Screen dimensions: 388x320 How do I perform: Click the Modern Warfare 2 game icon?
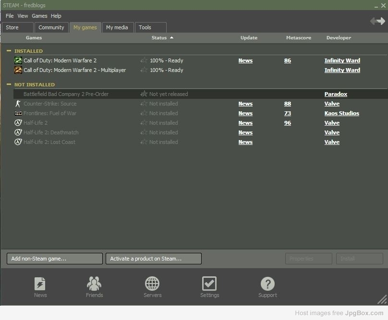pos(18,60)
